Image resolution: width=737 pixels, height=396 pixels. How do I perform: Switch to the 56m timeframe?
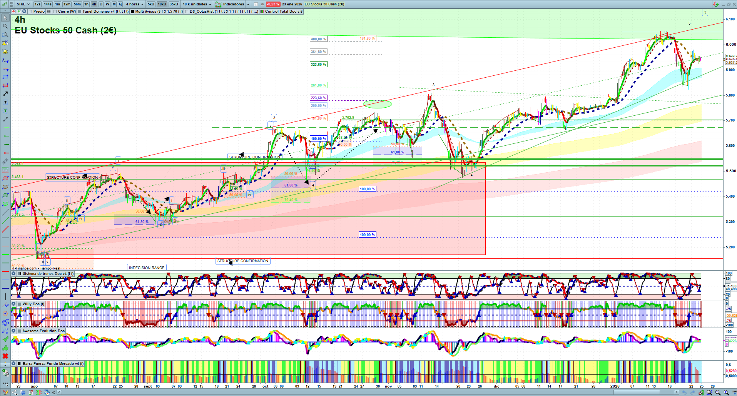(77, 4)
